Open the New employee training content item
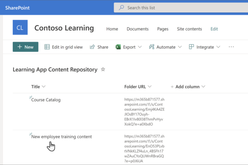248x165 pixels. coord(62,137)
